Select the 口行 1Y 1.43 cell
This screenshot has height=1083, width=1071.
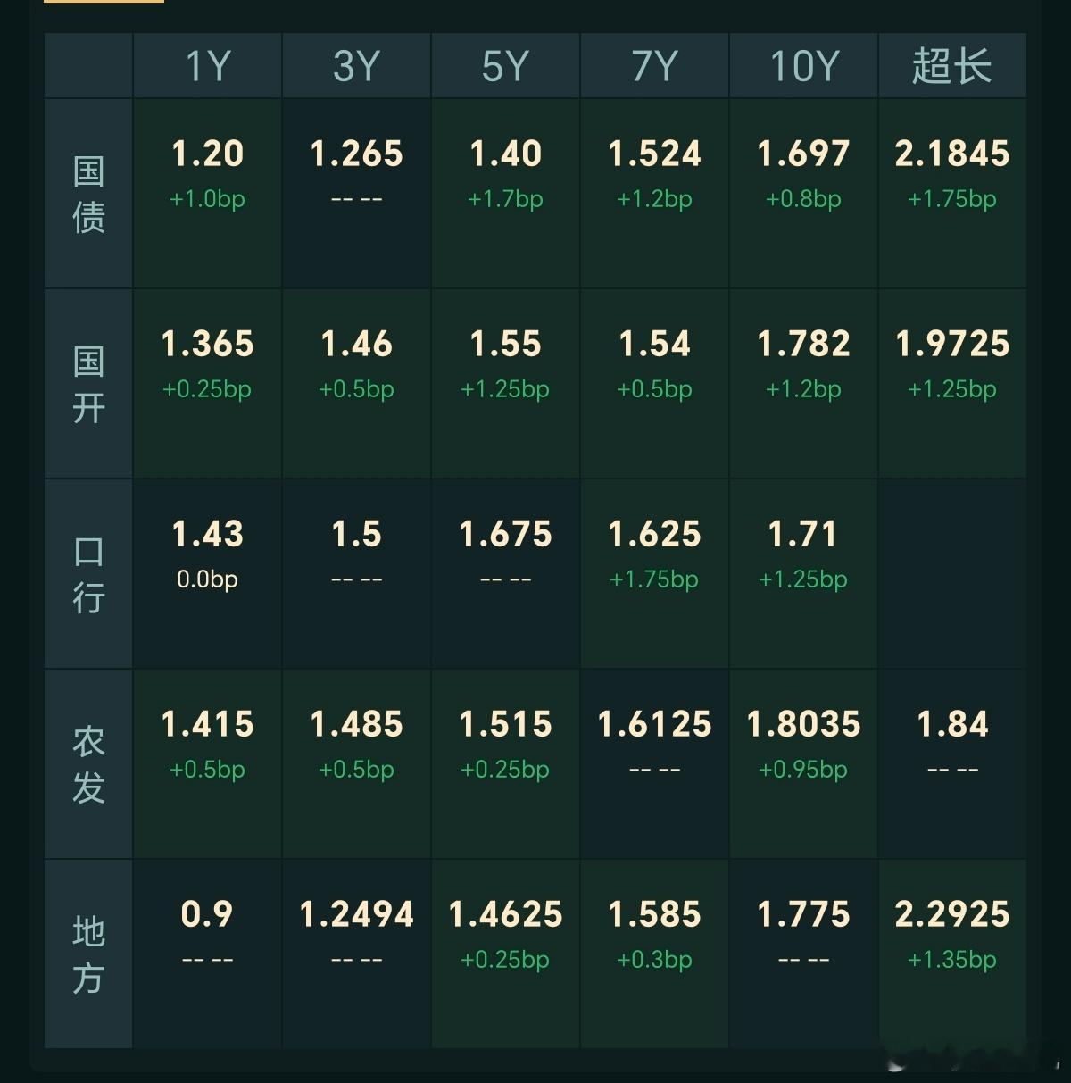(x=207, y=574)
